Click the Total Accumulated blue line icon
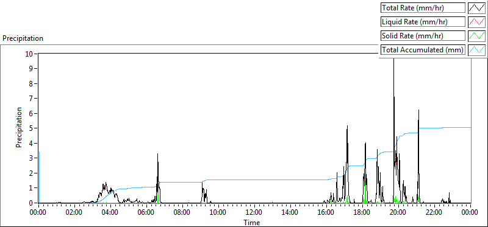The image size is (488, 227). pyautogui.click(x=477, y=50)
